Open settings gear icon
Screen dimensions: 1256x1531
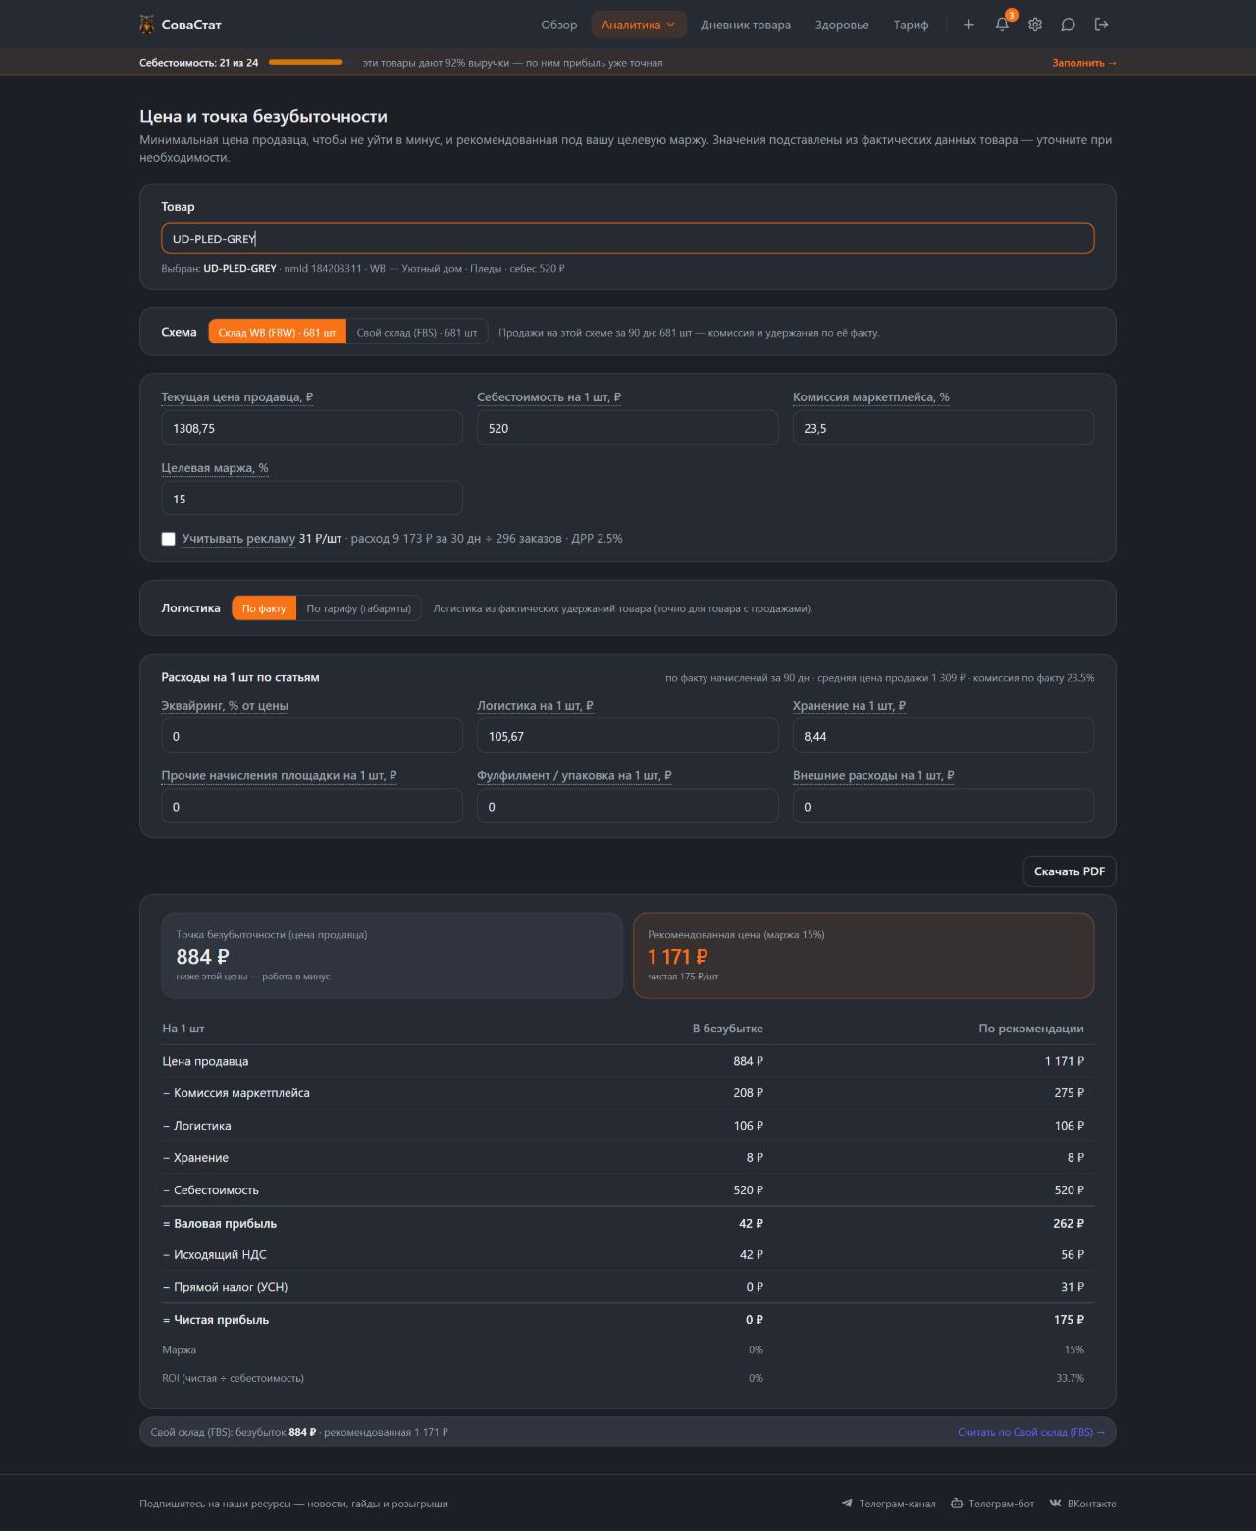pos(1035,25)
